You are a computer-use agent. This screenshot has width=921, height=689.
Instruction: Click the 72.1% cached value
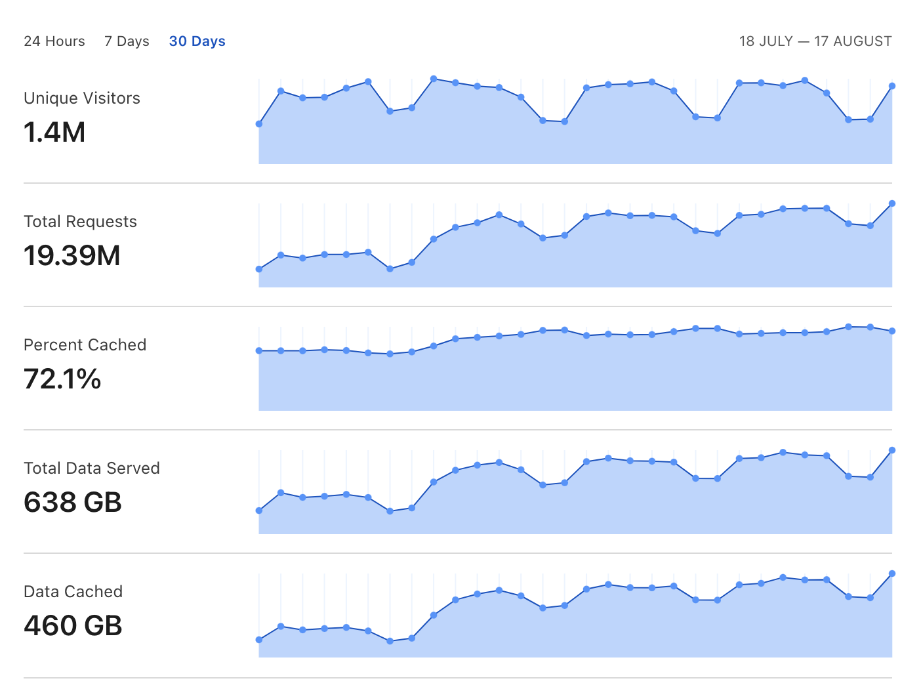62,379
